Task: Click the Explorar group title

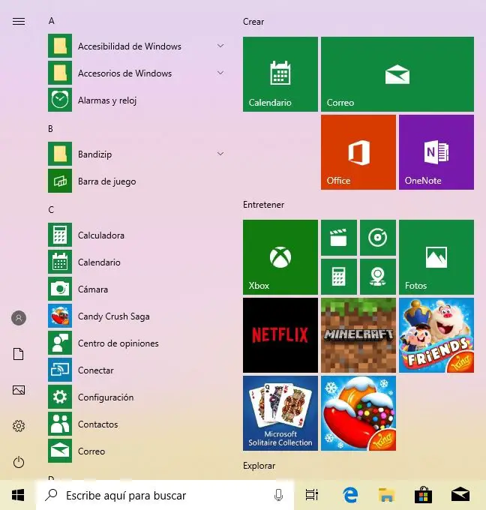Action: pyautogui.click(x=259, y=466)
